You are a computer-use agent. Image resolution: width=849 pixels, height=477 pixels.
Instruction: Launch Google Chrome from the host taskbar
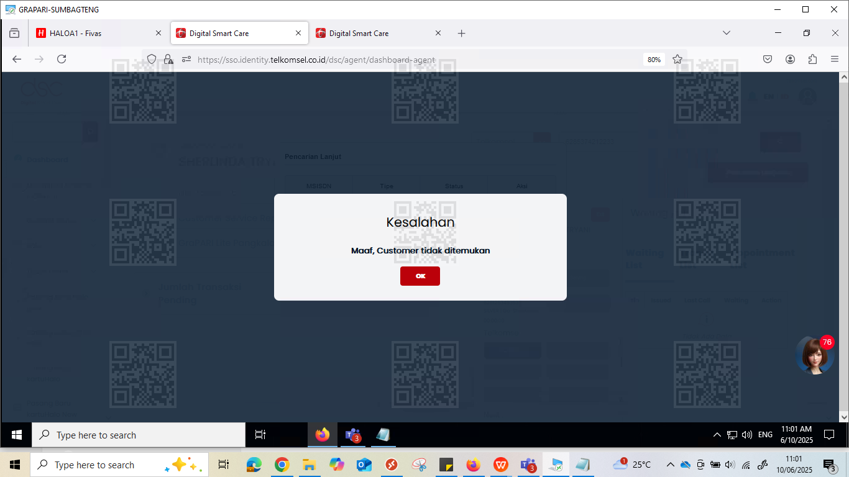pos(282,465)
